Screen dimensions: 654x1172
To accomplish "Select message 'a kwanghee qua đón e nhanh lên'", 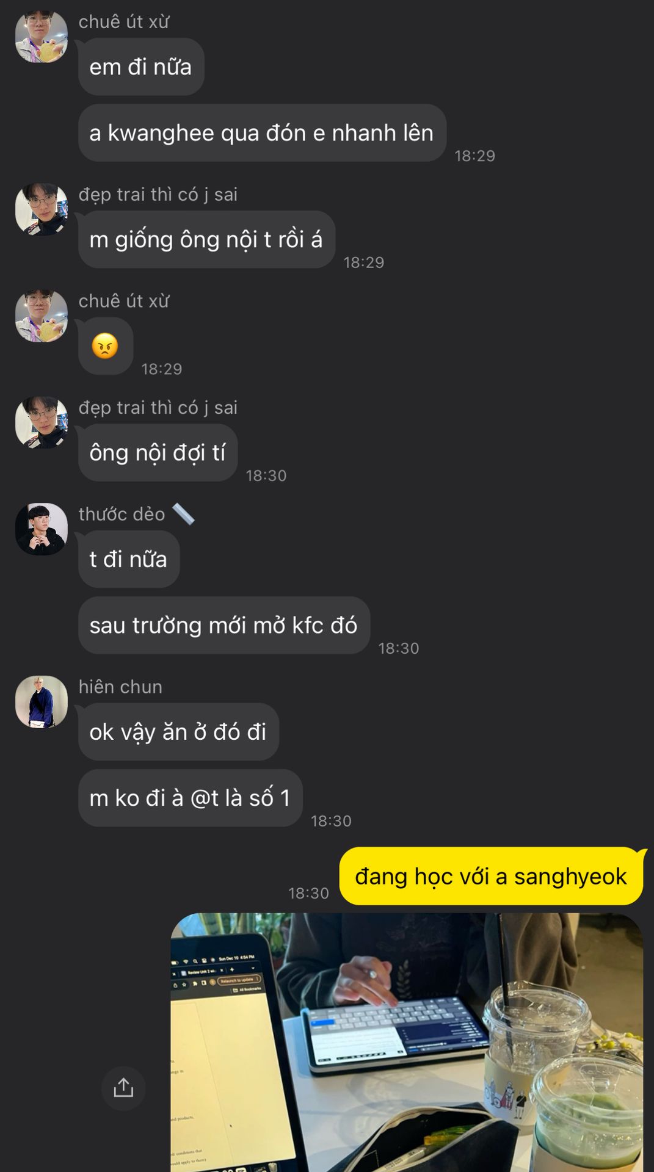I will click(262, 133).
